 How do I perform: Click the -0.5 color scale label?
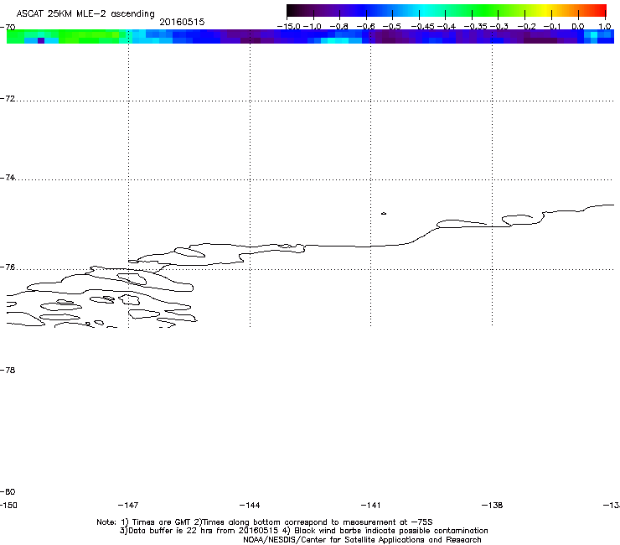[x=391, y=27]
